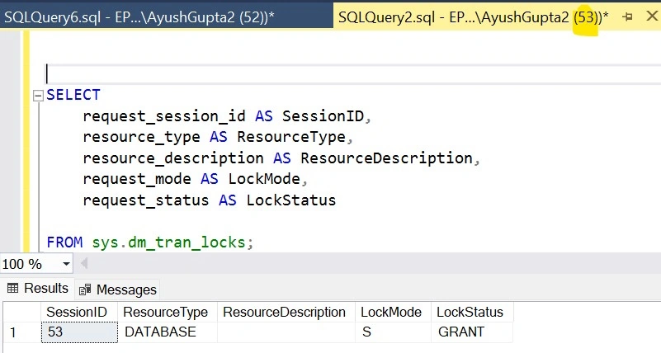The image size is (661, 353).
Task: Collapse the SELECT statement outline
Action: point(38,96)
